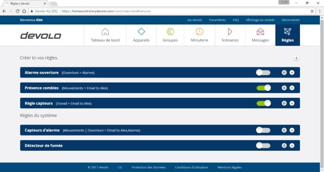Switch to Affichage du mobile

pyautogui.click(x=260, y=20)
